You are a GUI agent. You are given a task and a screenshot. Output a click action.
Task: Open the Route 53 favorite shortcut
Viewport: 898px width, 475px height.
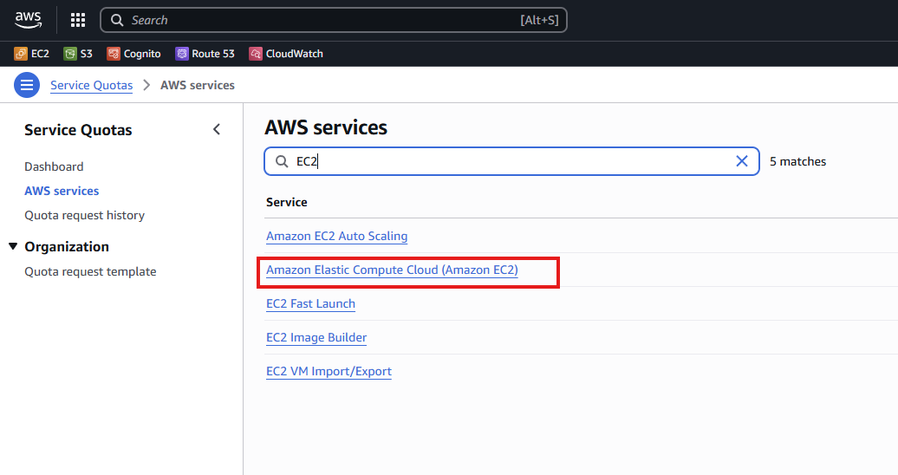click(x=205, y=54)
